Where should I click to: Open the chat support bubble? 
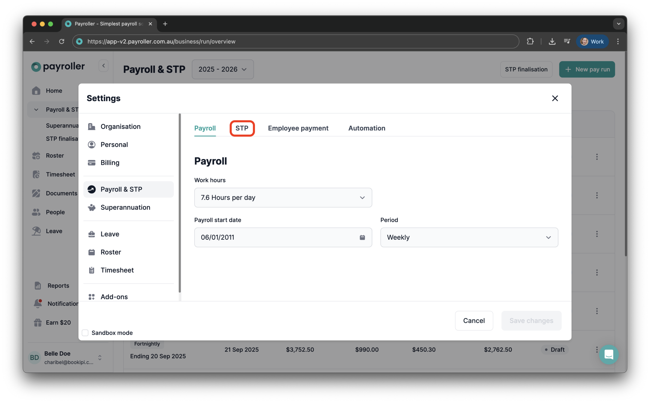point(609,355)
